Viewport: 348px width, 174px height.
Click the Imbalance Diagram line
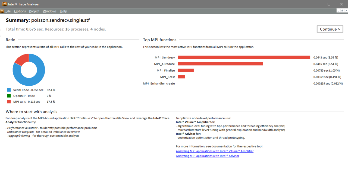point(43,132)
